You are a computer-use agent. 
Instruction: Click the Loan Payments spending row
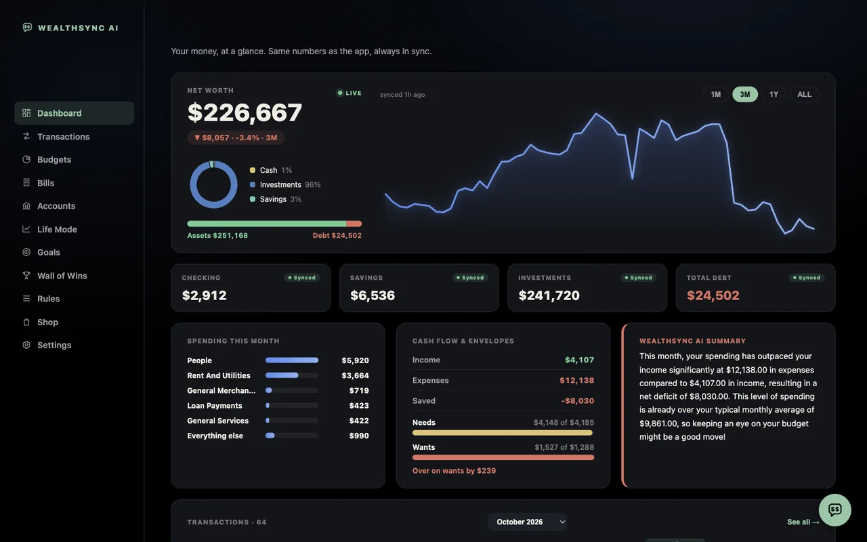(x=278, y=406)
